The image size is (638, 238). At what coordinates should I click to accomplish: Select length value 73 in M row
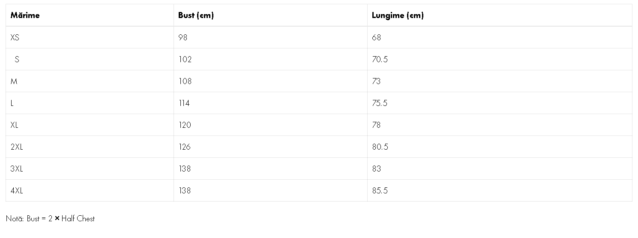pos(376,81)
